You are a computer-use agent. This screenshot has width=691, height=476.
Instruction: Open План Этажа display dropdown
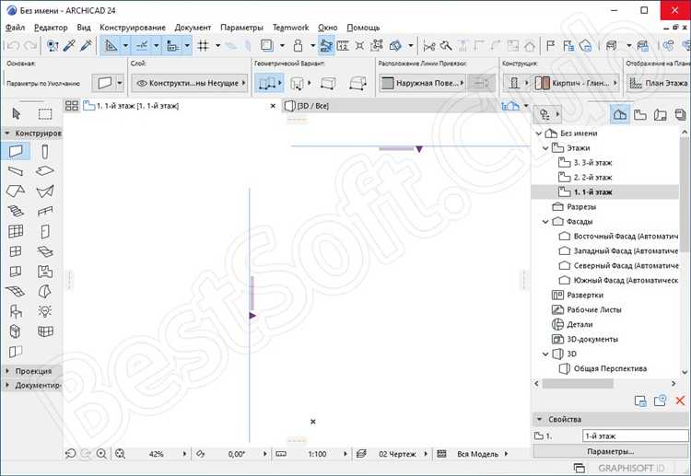point(659,83)
